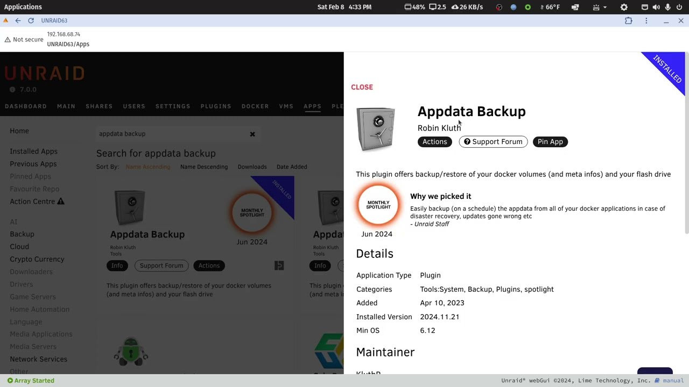Screen dimensions: 689x387
Task: Click the CPU usage 48% indicator
Action: (414, 7)
